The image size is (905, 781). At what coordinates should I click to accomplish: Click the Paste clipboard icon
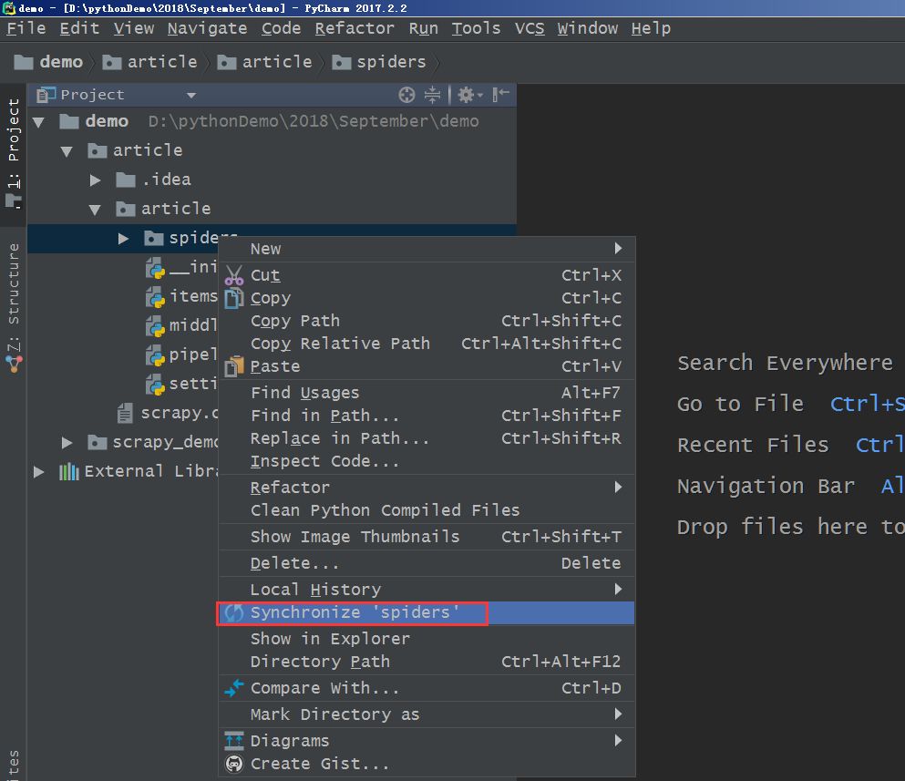(x=233, y=366)
